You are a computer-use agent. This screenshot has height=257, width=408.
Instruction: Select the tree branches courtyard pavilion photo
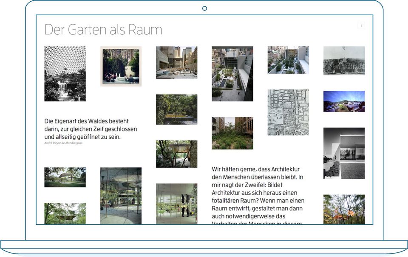click(176, 154)
